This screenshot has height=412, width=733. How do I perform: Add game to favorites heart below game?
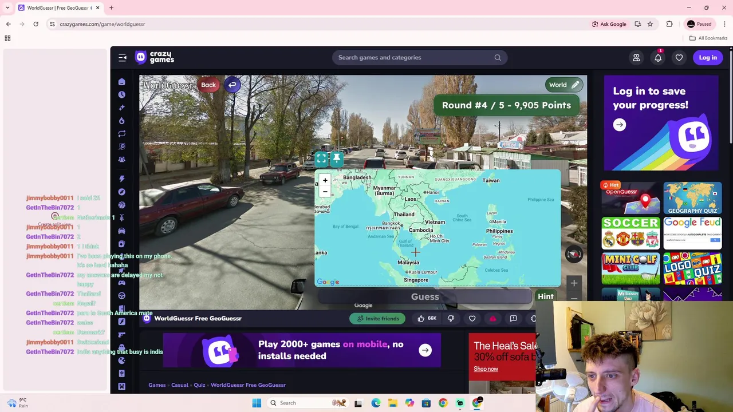click(x=472, y=319)
